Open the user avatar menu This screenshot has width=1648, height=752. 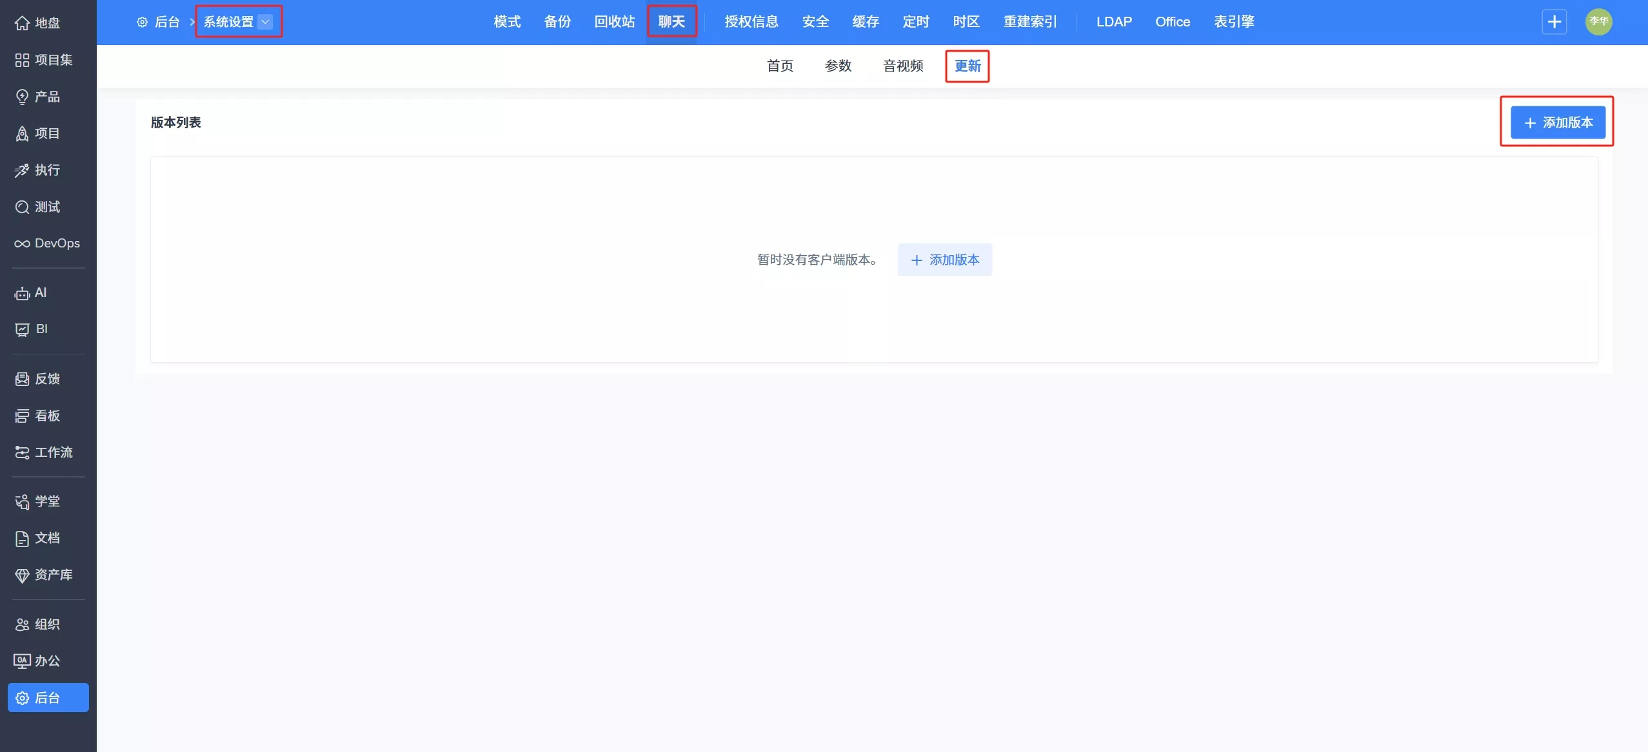(x=1598, y=22)
